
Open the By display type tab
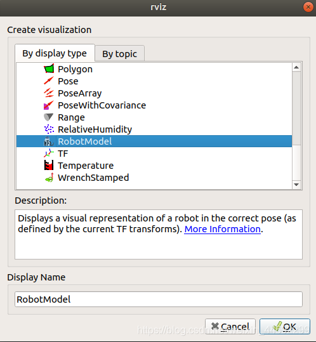tap(55, 53)
